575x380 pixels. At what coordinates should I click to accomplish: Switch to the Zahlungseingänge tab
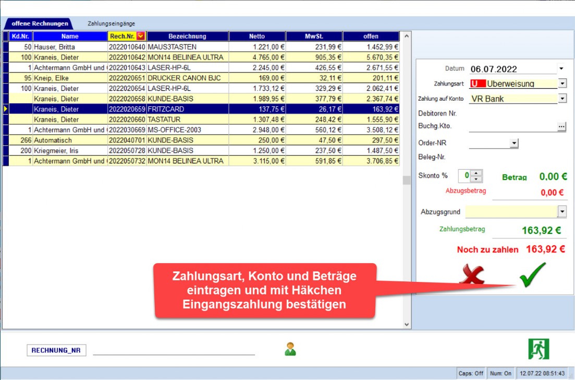tap(111, 23)
